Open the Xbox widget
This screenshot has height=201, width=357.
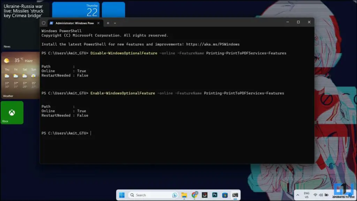click(12, 112)
